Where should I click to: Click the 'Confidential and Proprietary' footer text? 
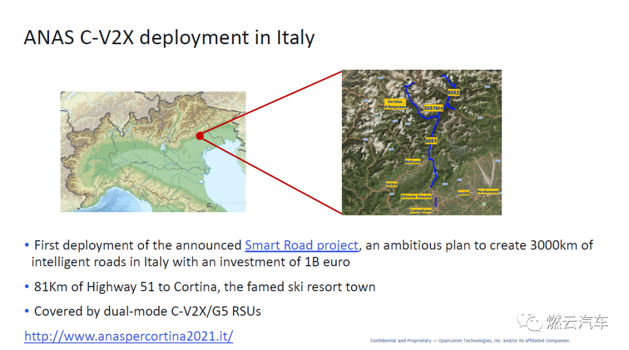[470, 340]
